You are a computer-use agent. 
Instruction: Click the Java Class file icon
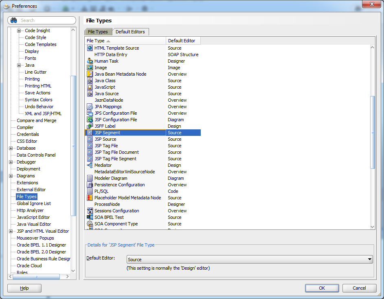[x=89, y=81]
